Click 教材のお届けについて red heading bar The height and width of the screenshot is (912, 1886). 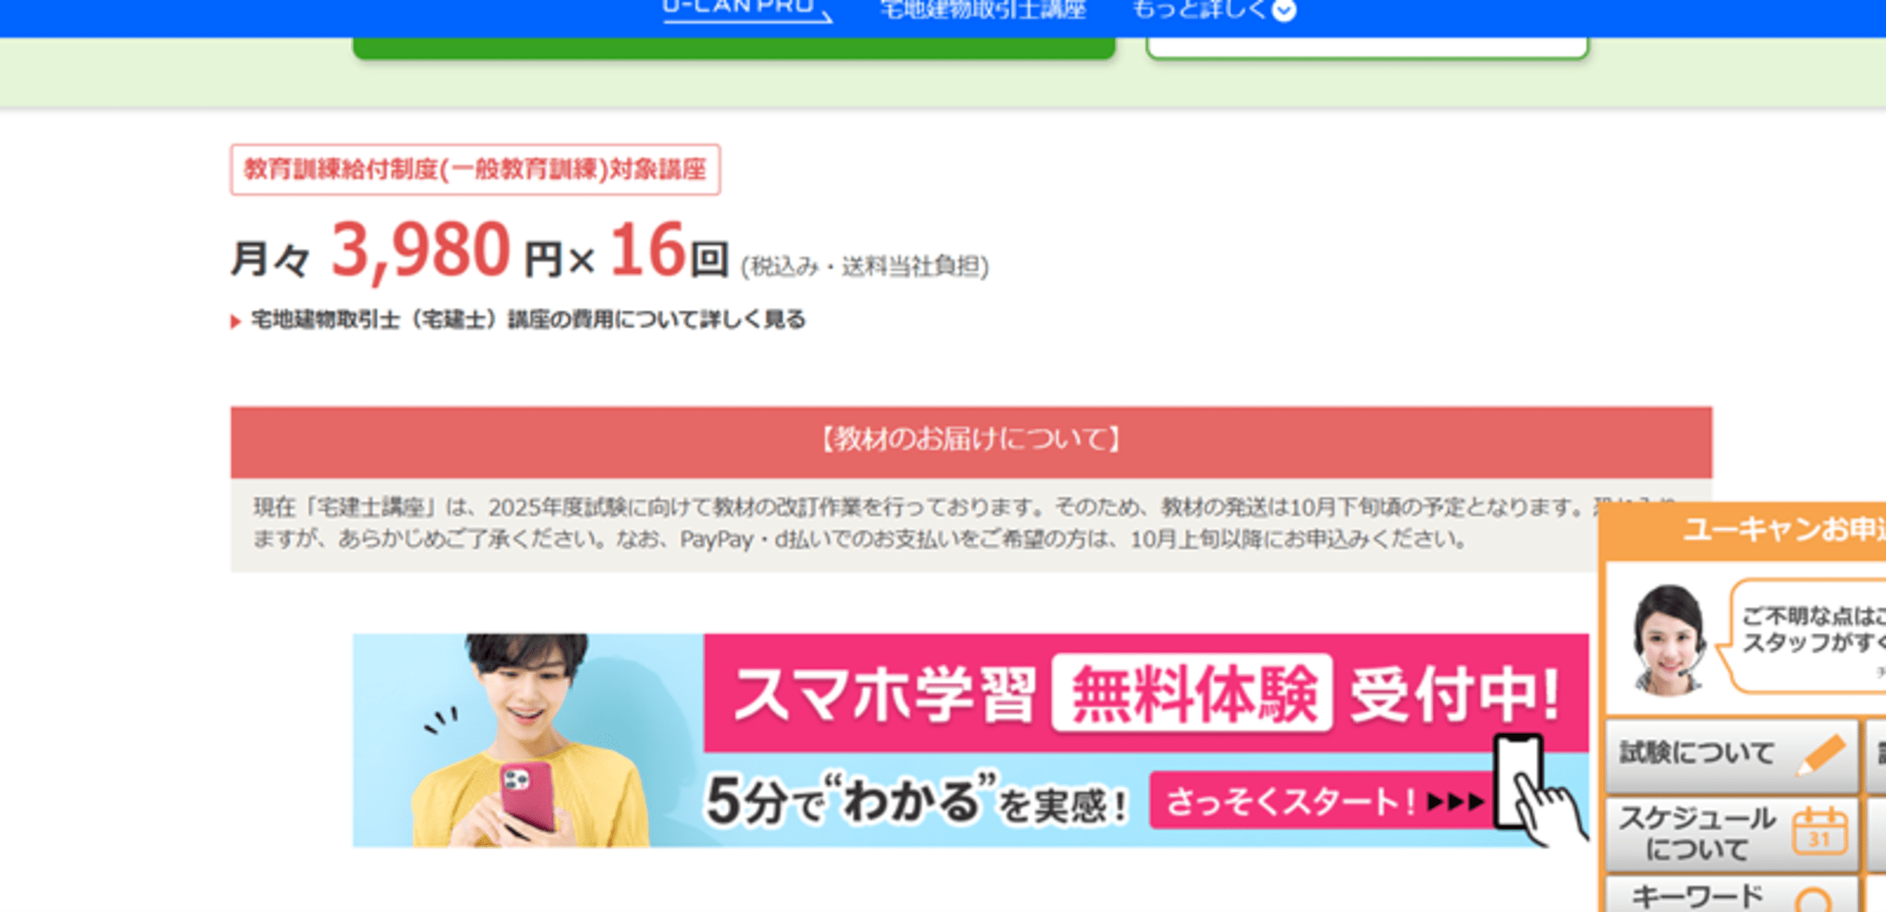pos(971,441)
